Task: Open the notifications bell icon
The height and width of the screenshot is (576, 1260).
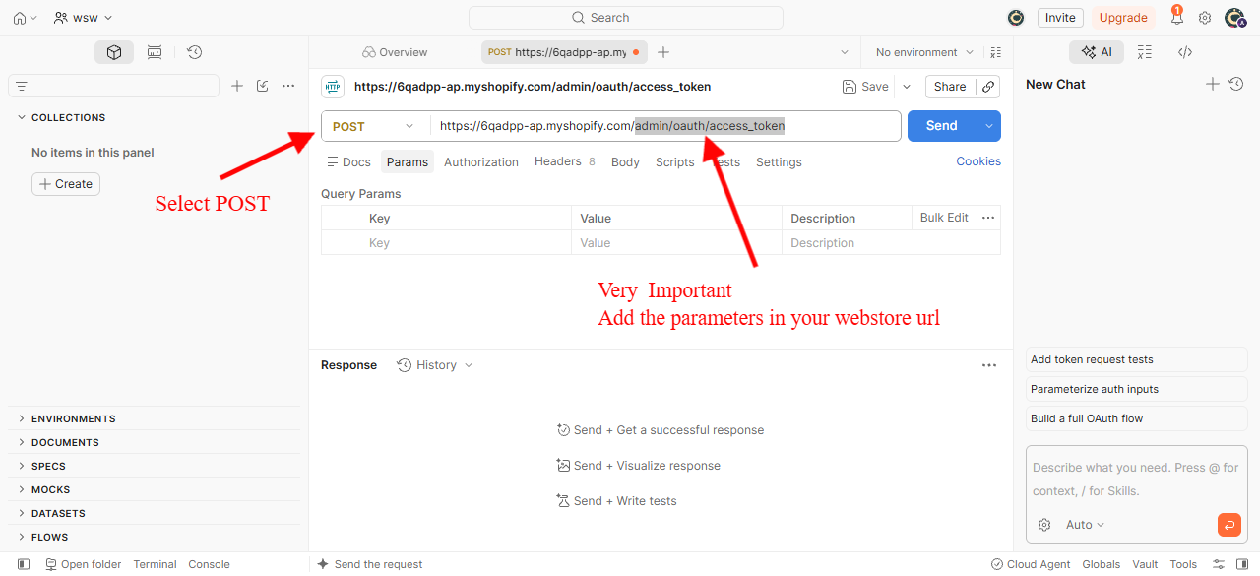Action: pyautogui.click(x=1176, y=17)
